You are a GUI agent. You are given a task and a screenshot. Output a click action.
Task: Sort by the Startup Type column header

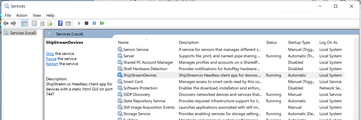click(x=299, y=42)
